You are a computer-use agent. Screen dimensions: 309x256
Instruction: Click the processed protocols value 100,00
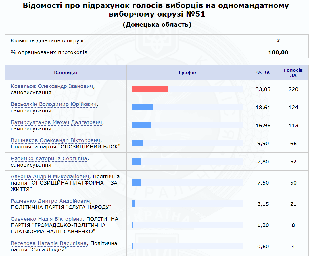point(278,52)
